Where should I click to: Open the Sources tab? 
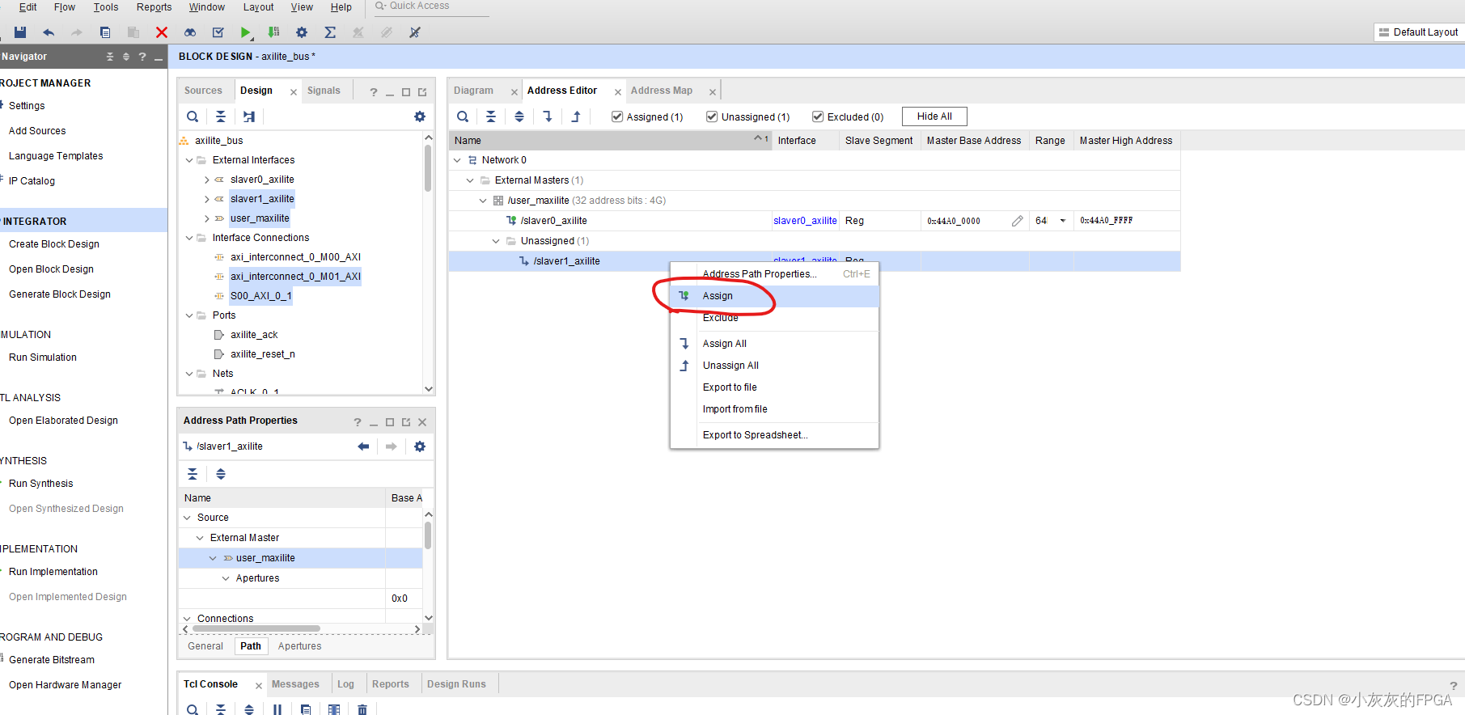point(203,91)
